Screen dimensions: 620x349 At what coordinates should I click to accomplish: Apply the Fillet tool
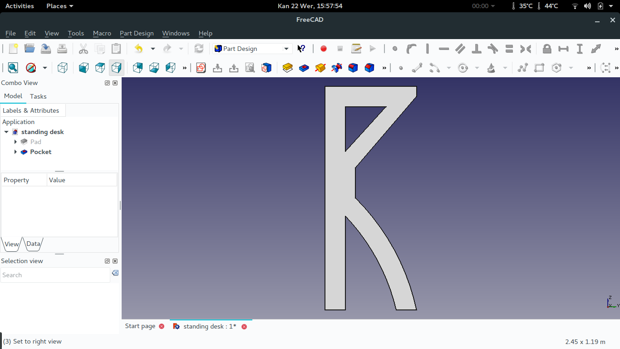[353, 67]
